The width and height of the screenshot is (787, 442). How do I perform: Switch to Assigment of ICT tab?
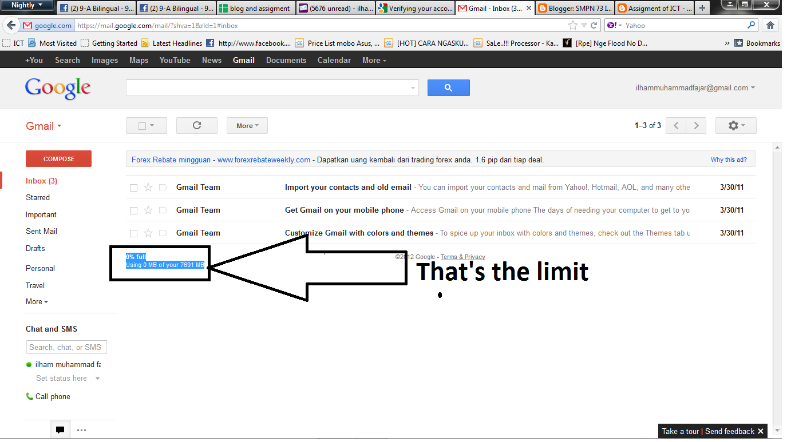coord(654,8)
